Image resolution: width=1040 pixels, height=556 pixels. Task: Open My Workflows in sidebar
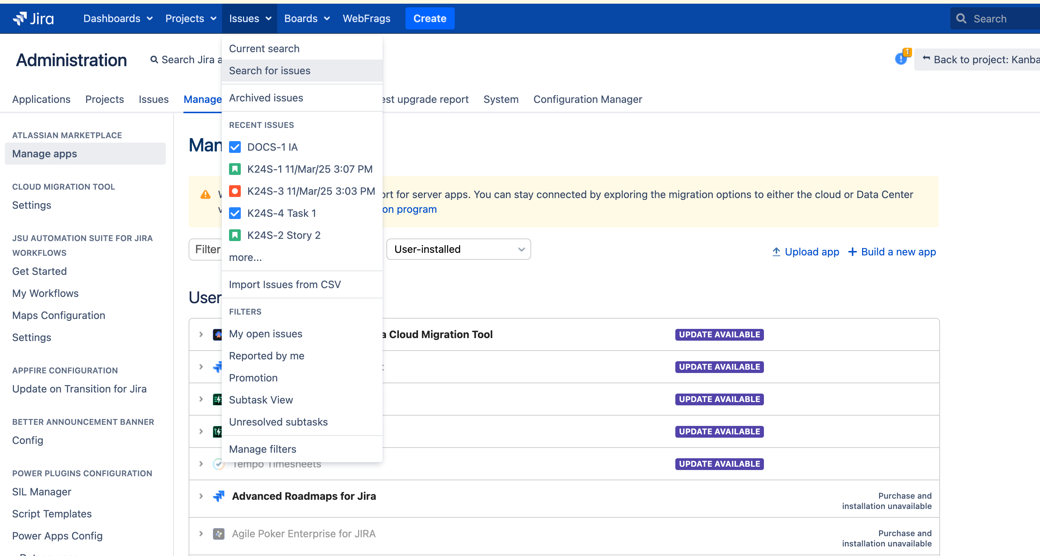45,293
